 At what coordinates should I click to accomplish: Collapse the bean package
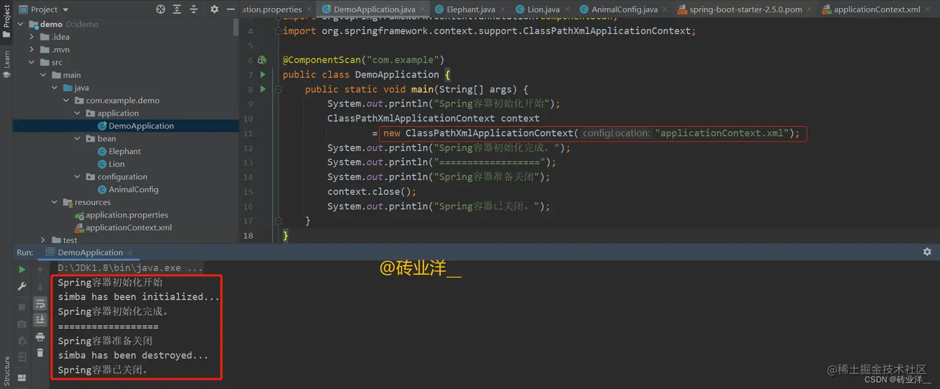[77, 139]
